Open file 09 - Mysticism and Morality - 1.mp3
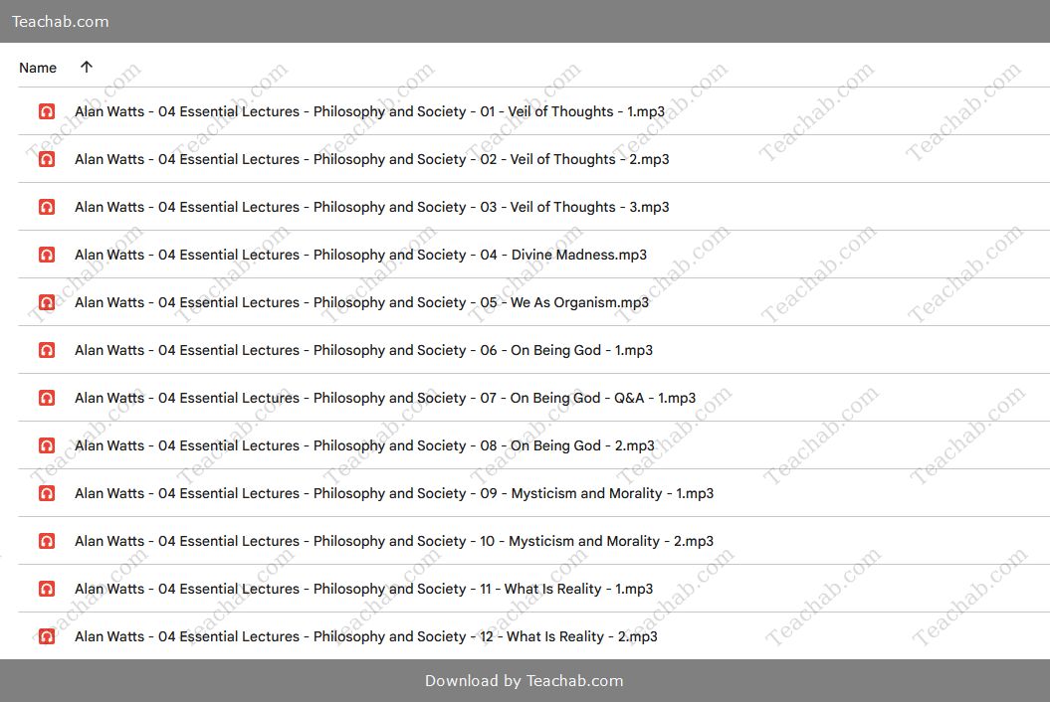Viewport: 1050px width, 702px height. (394, 493)
